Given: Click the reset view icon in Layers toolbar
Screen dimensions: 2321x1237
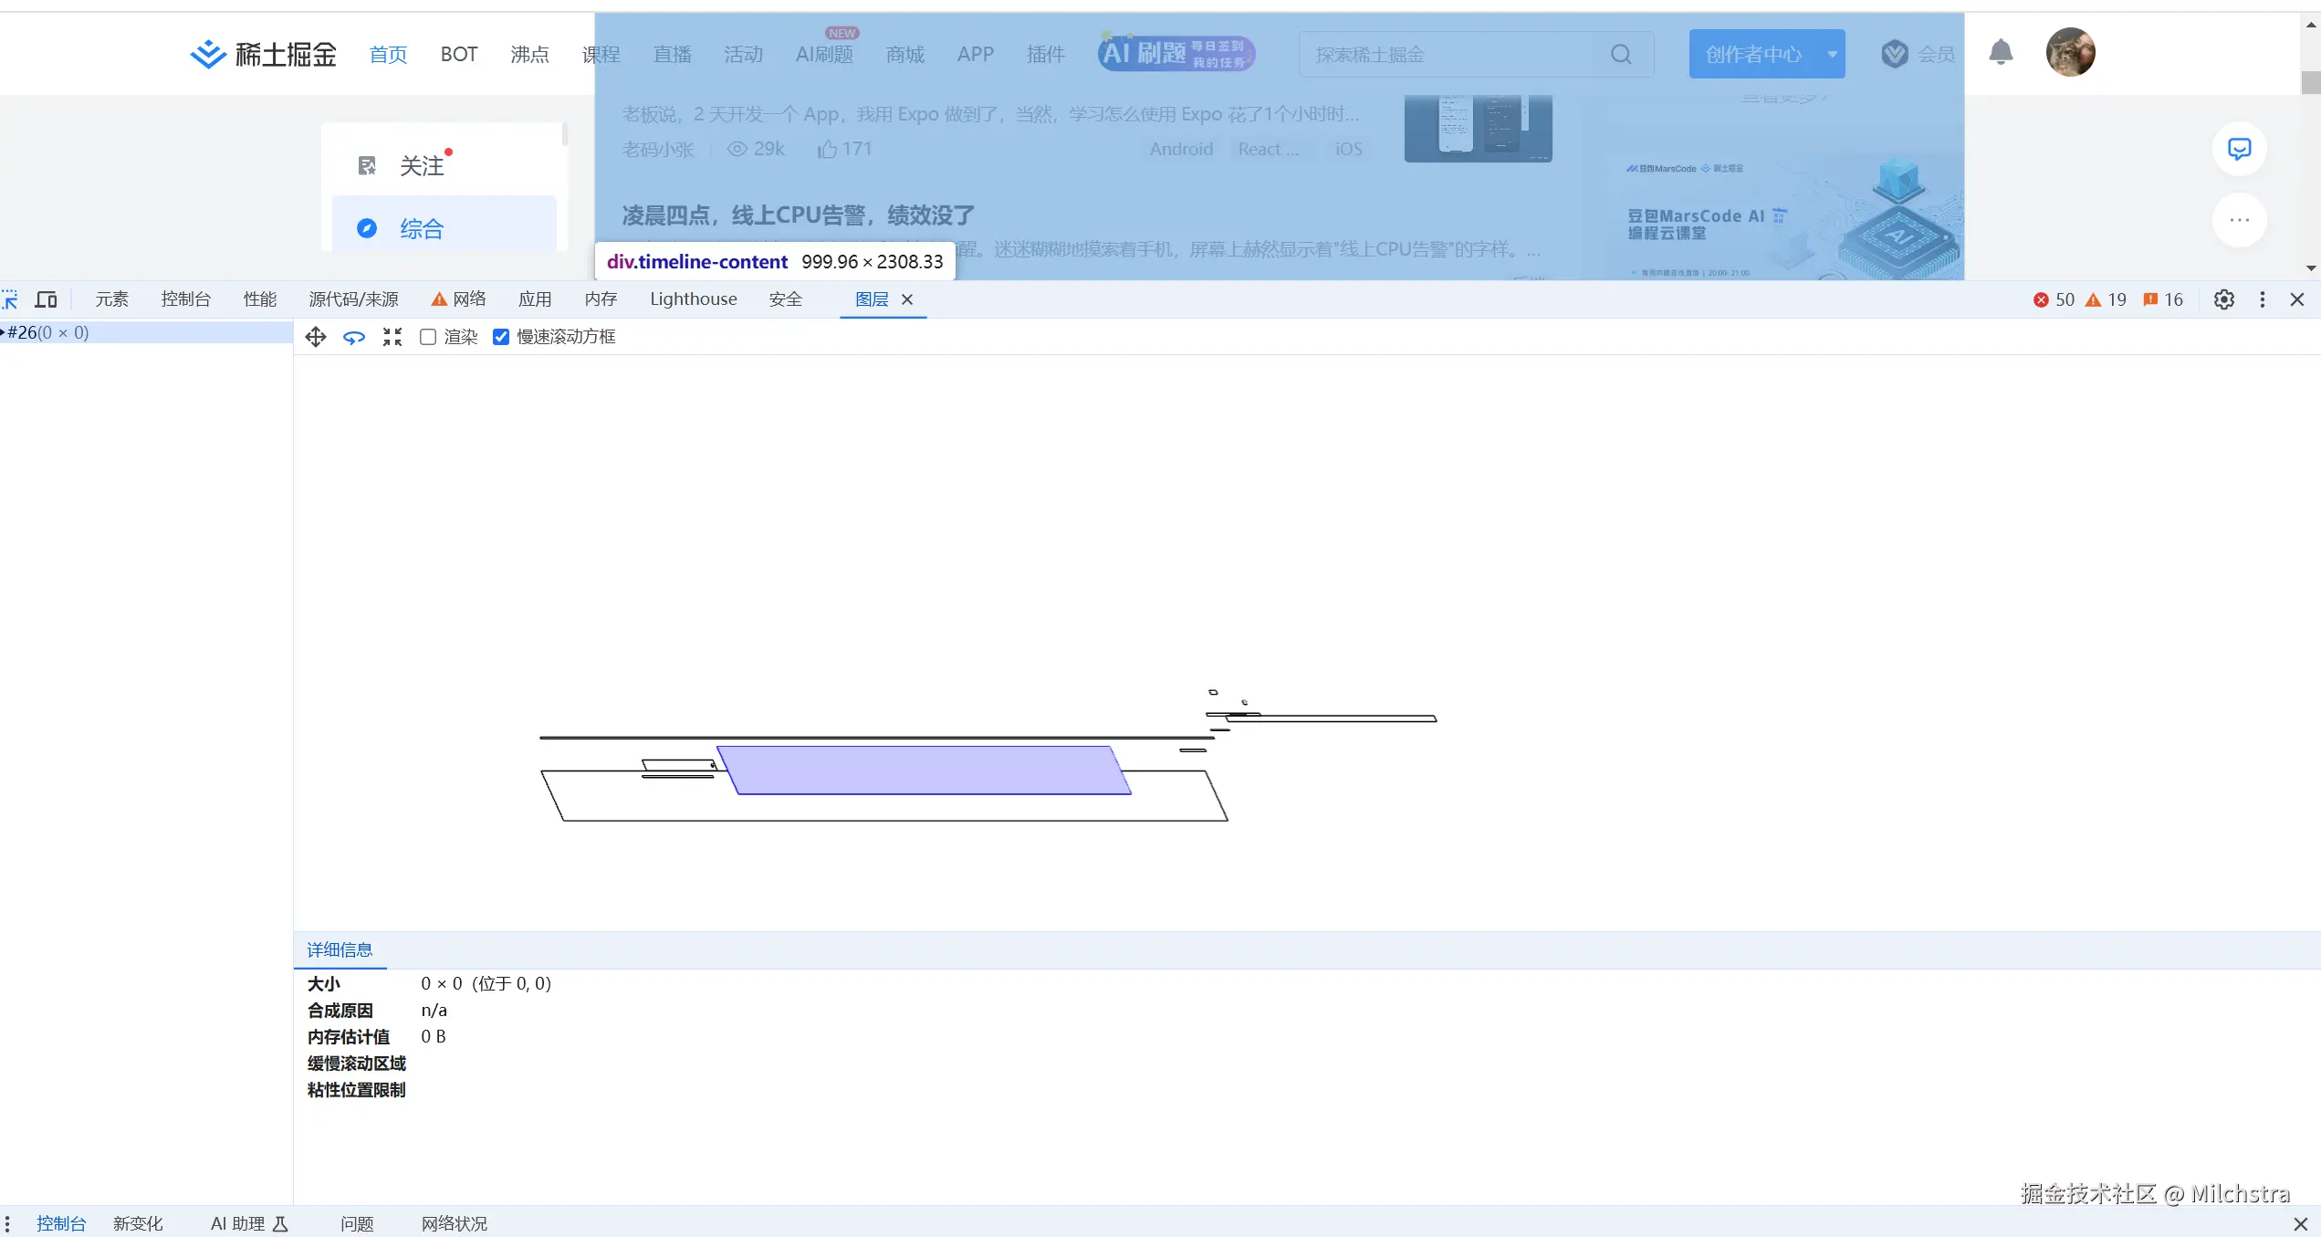Looking at the screenshot, I should click(x=392, y=336).
